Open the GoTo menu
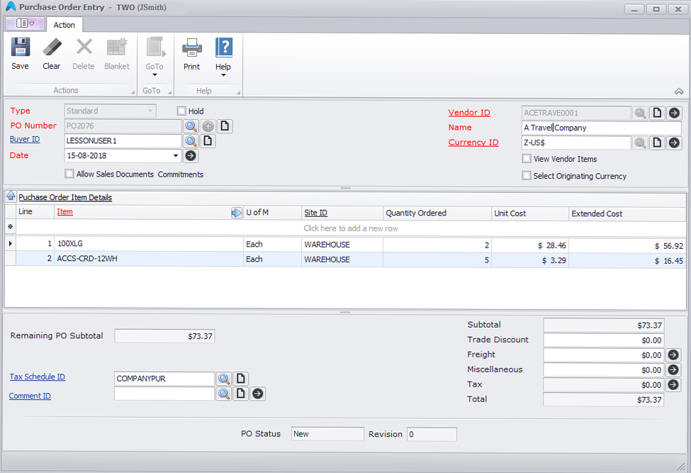The height and width of the screenshot is (473, 691). [x=155, y=57]
